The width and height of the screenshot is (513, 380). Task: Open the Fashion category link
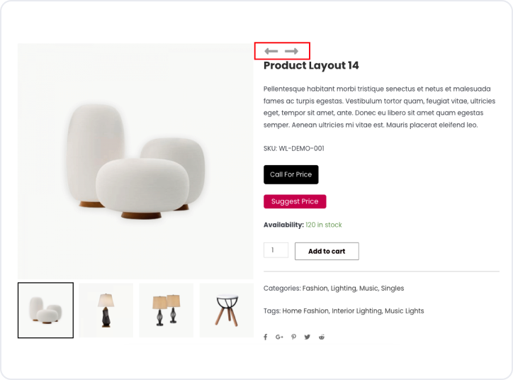316,289
